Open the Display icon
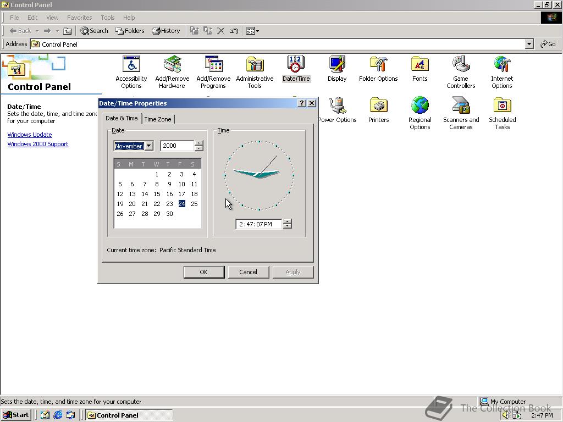The image size is (563, 422). [x=337, y=69]
